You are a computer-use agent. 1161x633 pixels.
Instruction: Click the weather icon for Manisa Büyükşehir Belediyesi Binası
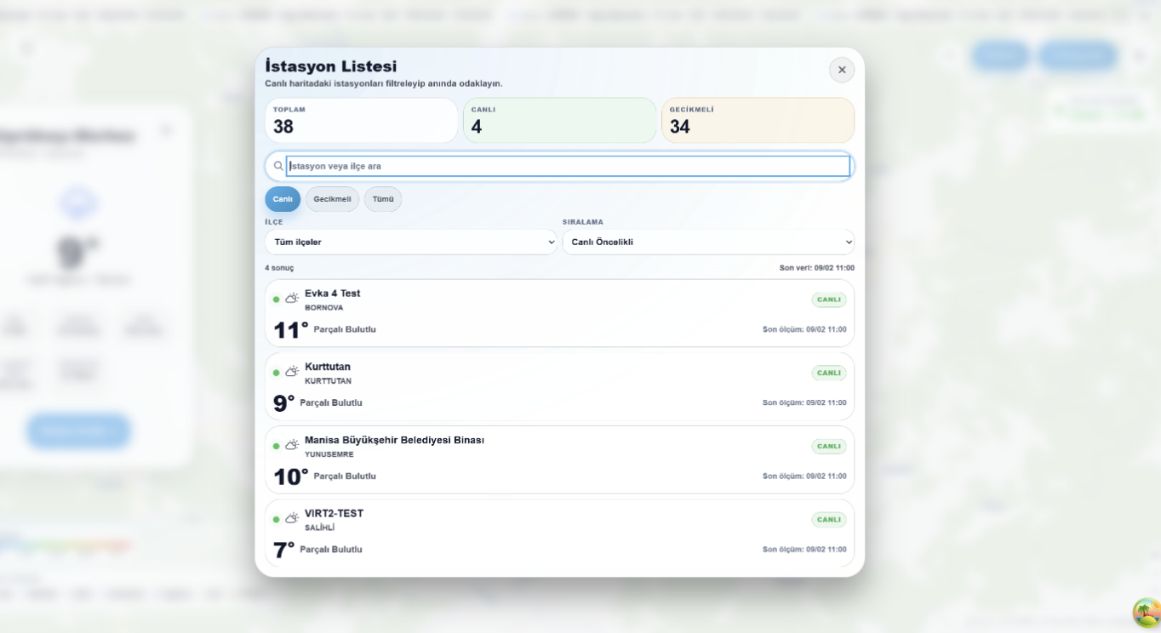pos(292,445)
